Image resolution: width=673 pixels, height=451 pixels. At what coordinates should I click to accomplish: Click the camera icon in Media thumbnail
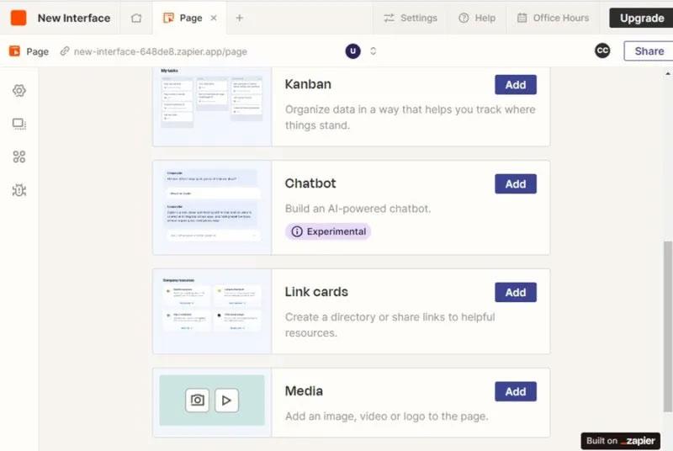pos(197,400)
